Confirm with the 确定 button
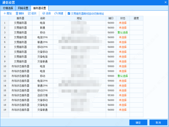Image resolution: width=169 pixels, height=127 pixels. (138, 123)
